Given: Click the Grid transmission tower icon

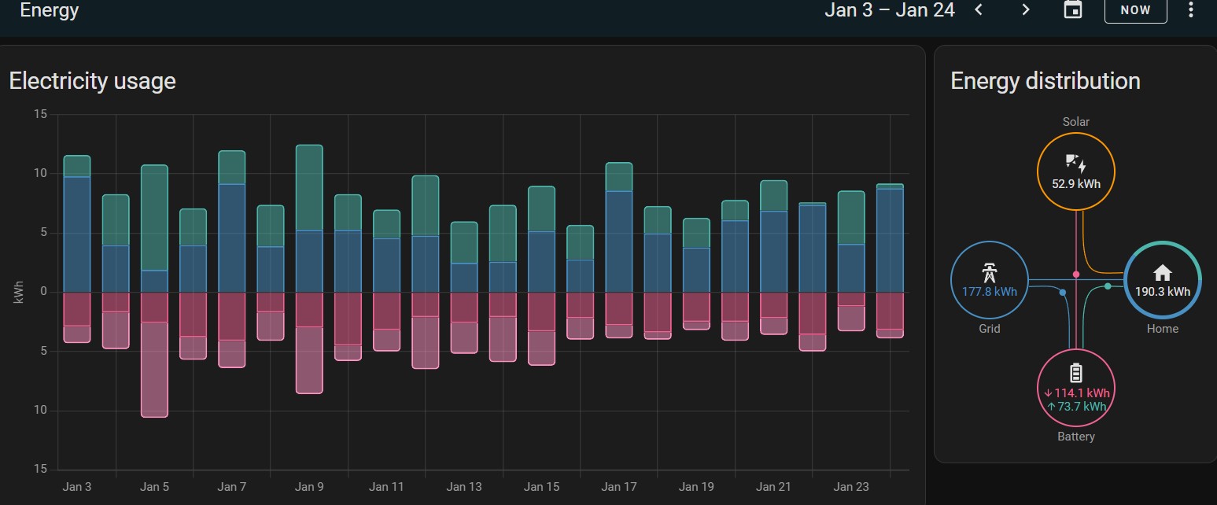Looking at the screenshot, I should 989,274.
